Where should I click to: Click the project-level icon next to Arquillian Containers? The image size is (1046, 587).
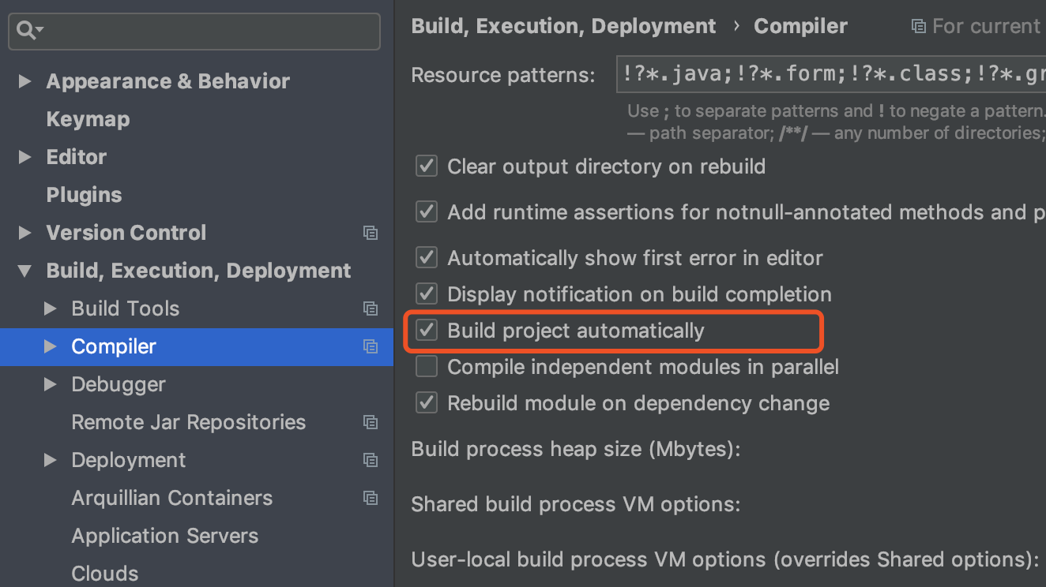(370, 498)
